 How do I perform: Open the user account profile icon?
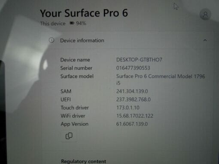[x=205, y=14]
